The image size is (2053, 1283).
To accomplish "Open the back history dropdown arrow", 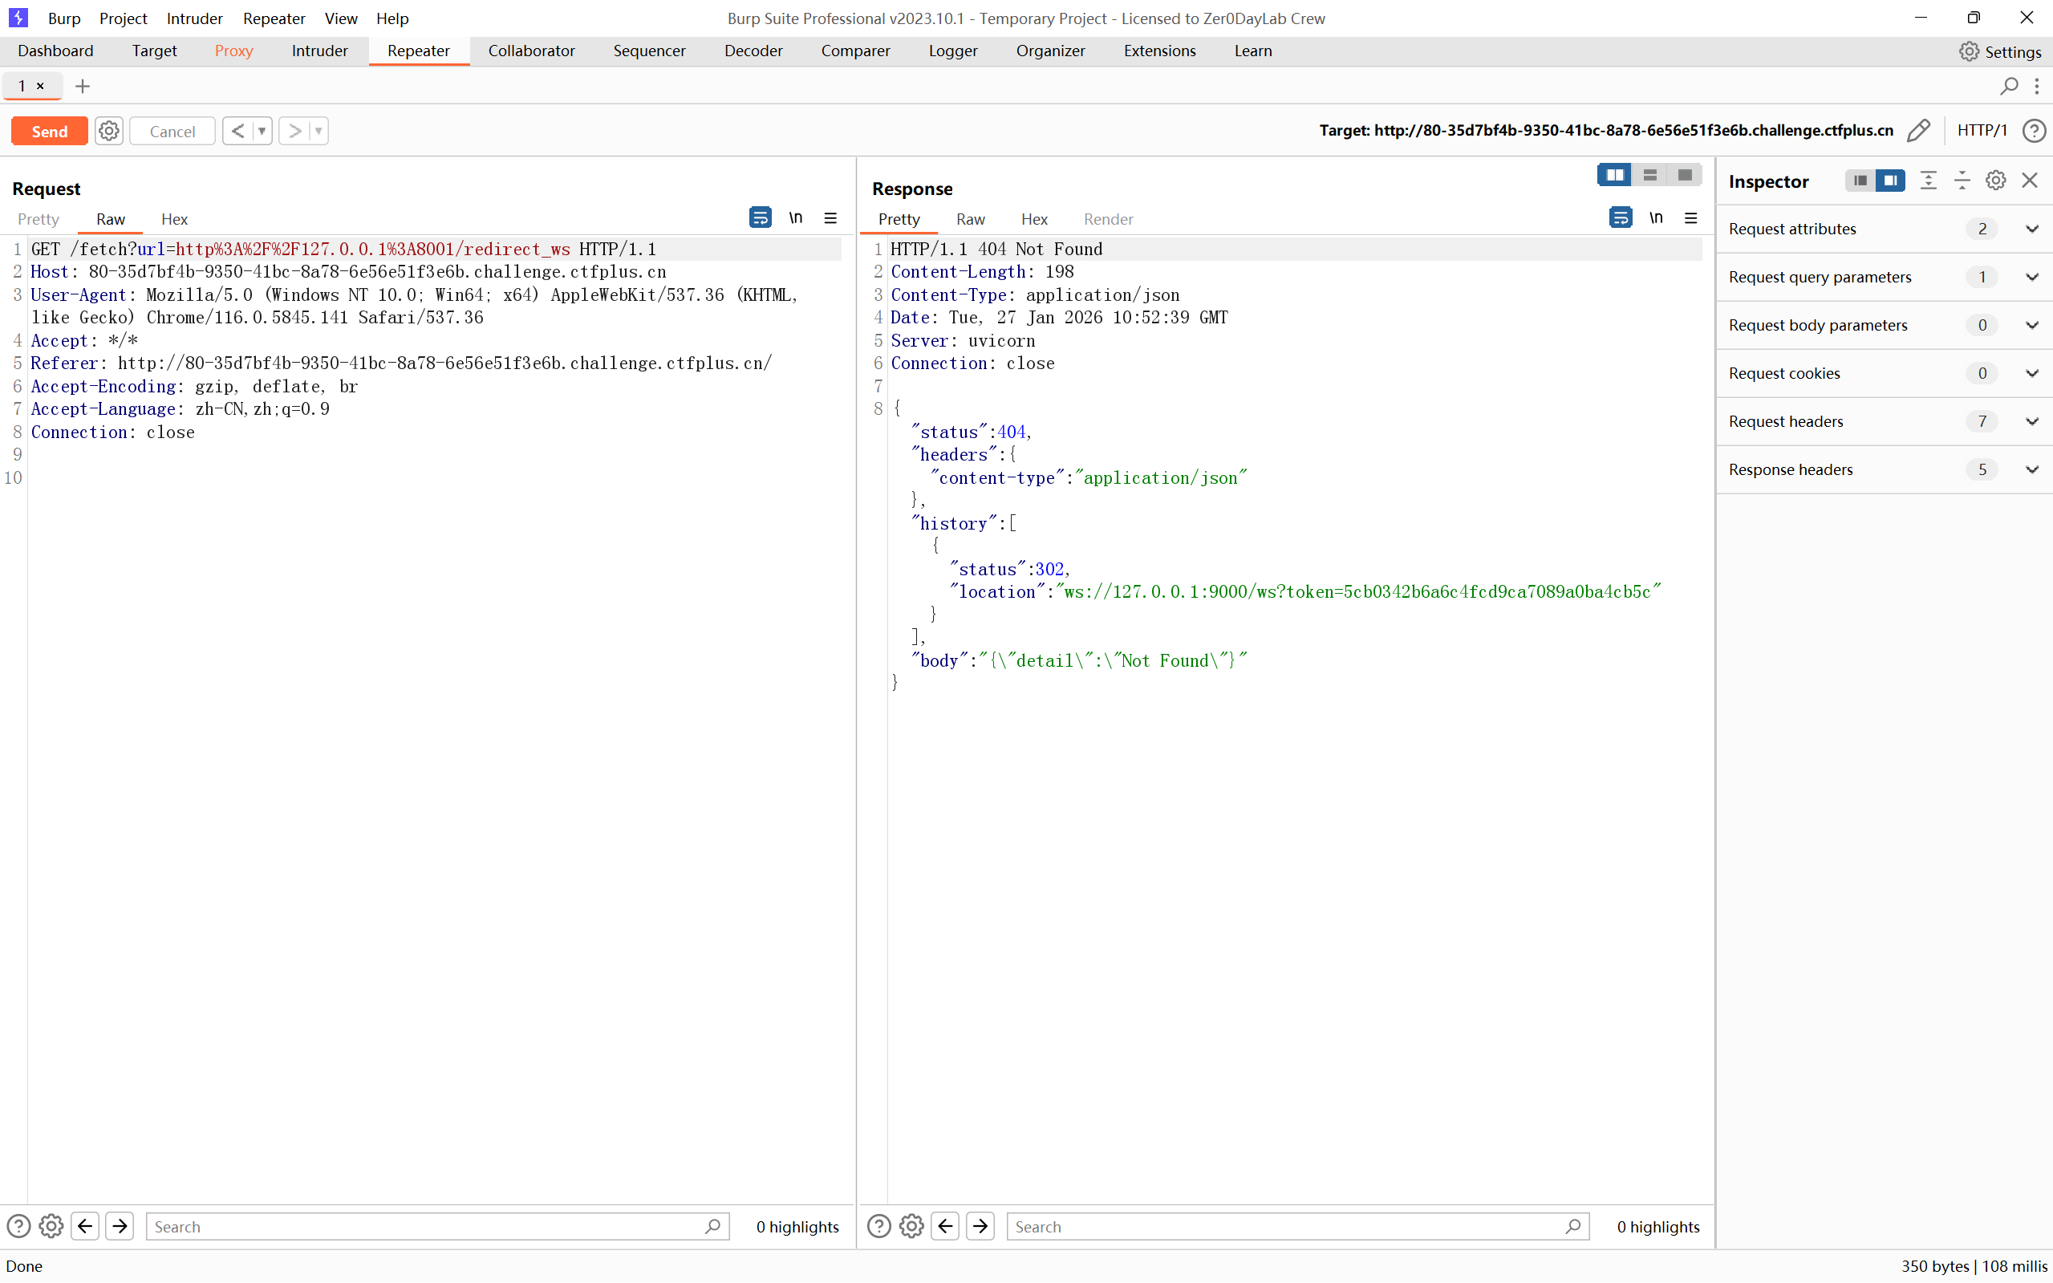I will 262,131.
